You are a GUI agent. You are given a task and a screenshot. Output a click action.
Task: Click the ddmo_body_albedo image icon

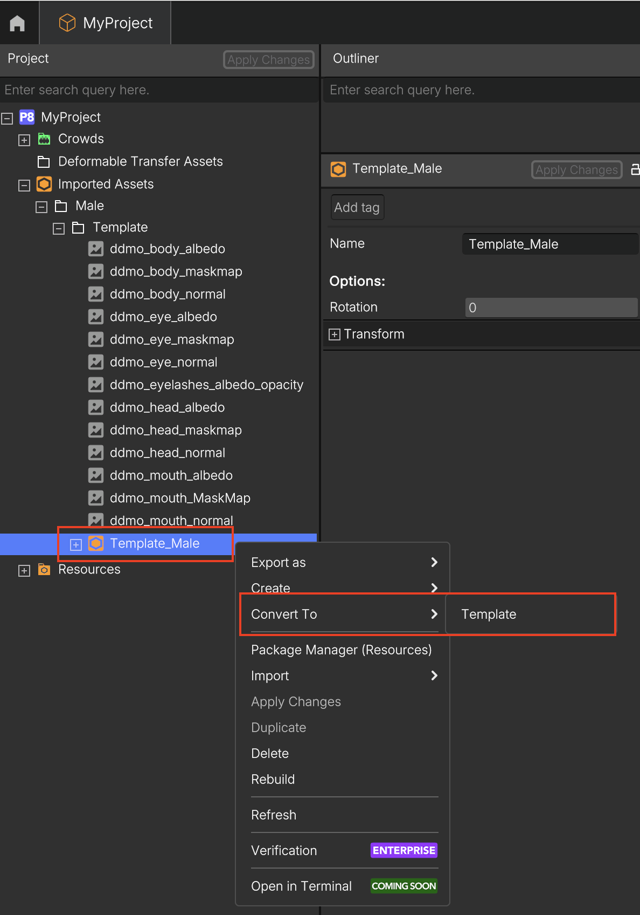point(96,249)
